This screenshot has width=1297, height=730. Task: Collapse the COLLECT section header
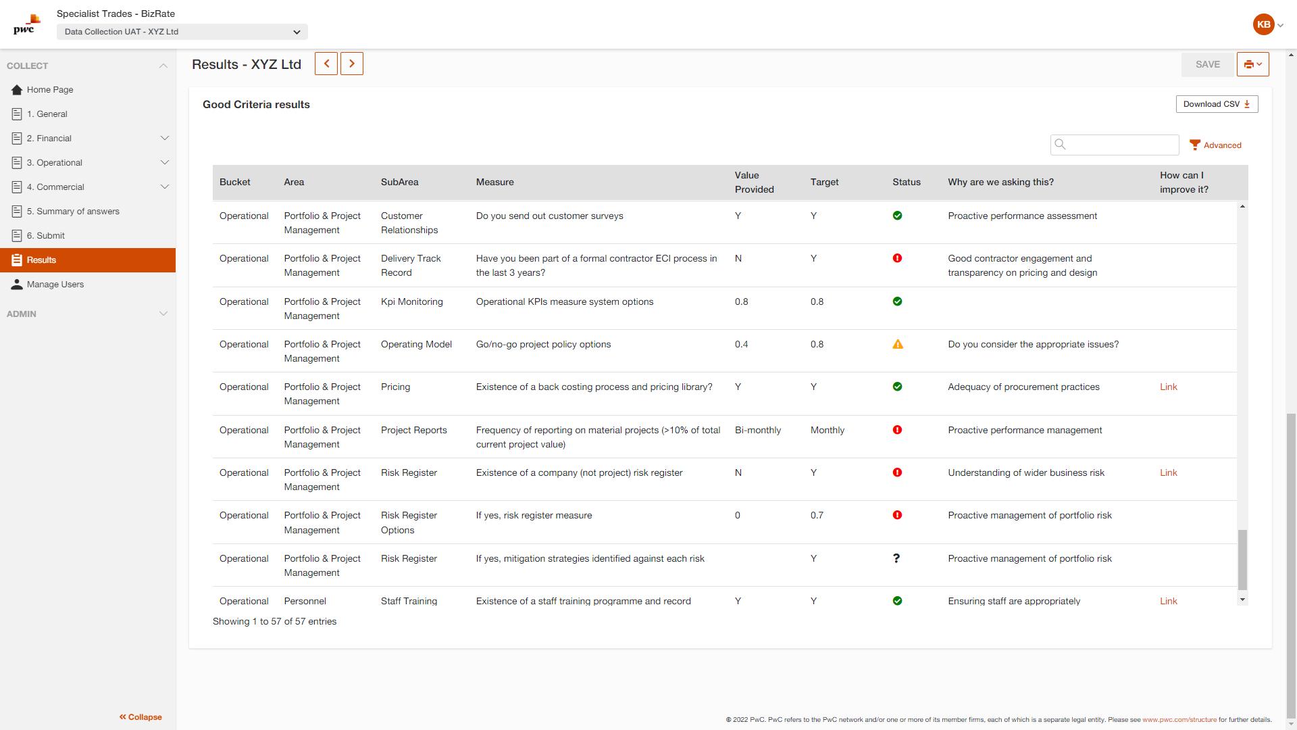163,66
